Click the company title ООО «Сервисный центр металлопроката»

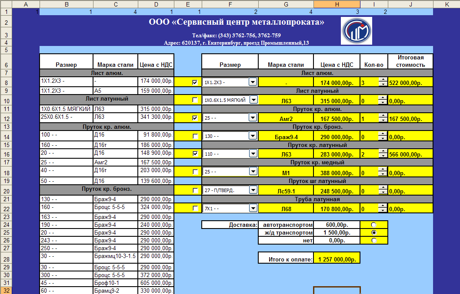tap(237, 22)
